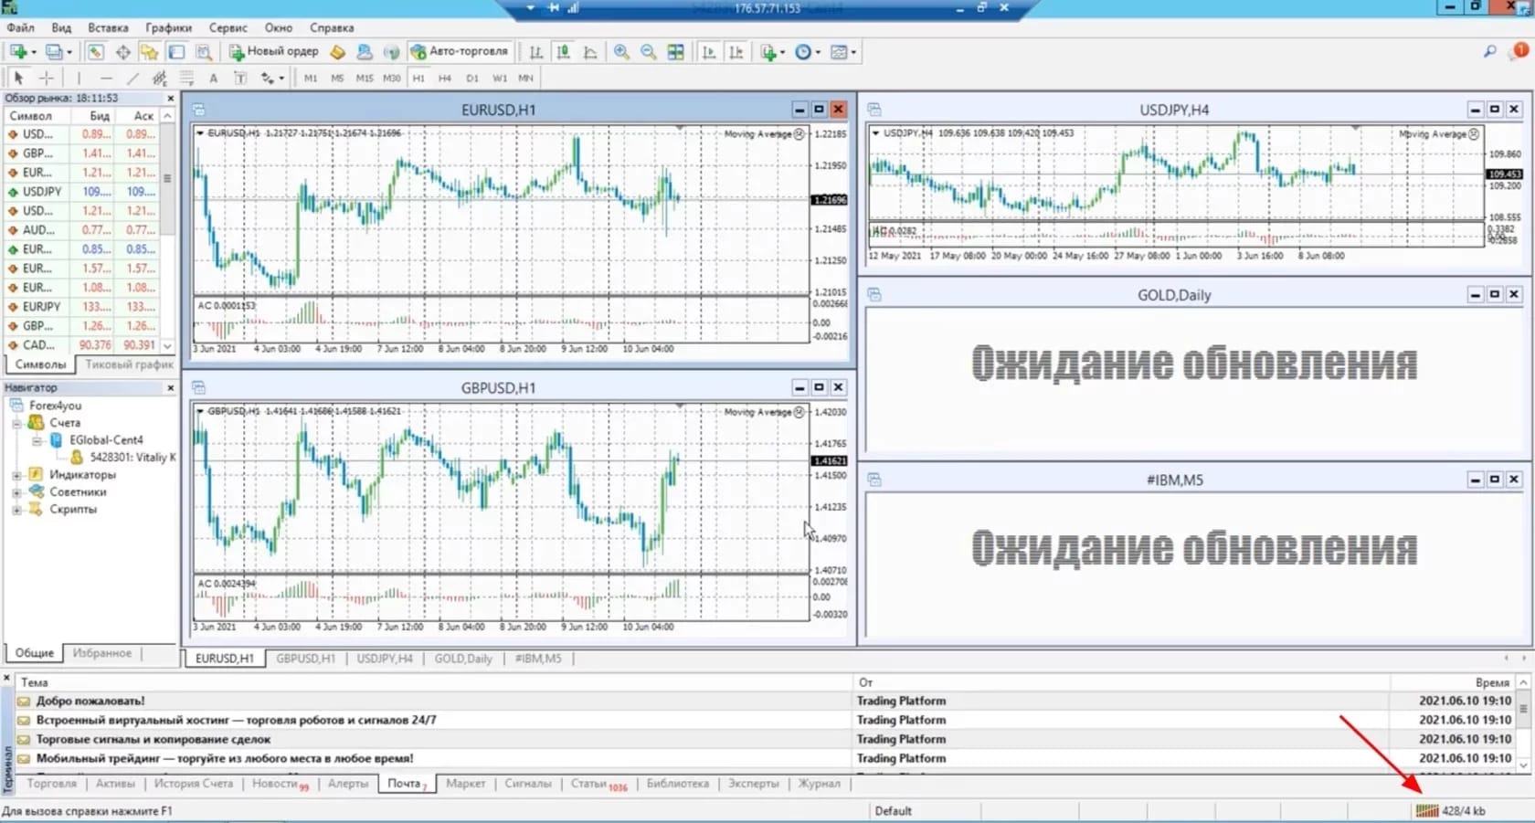
Task: Select the Fibonacci retracement tool
Action: click(x=186, y=79)
